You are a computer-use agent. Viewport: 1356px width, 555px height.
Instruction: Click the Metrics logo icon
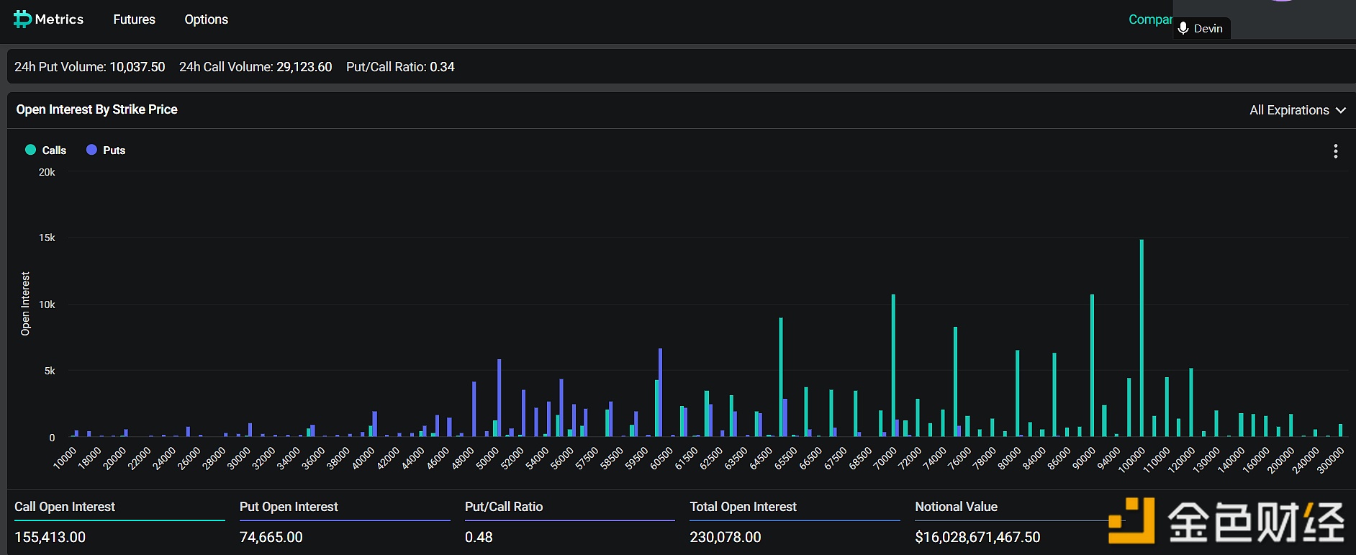22,19
